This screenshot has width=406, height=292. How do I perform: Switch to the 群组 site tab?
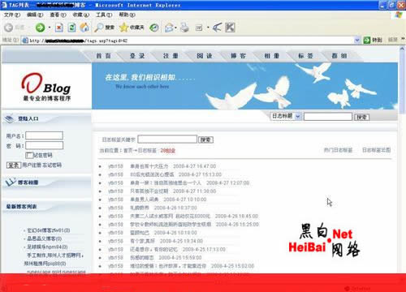pos(339,56)
